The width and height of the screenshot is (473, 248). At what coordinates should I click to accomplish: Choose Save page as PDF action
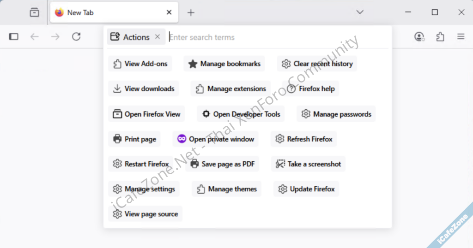pos(222,164)
